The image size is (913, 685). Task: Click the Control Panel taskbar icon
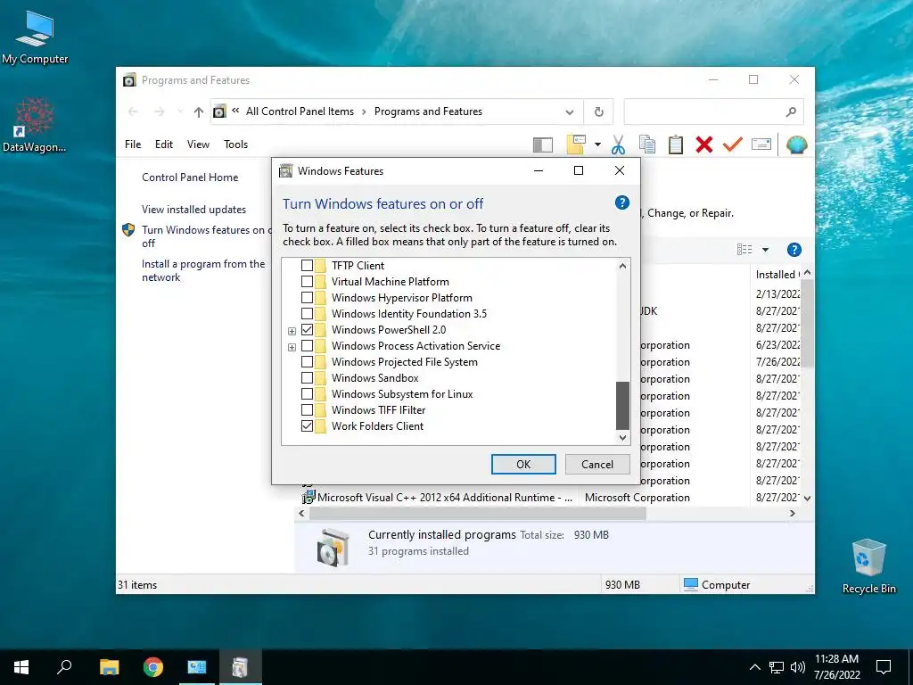[197, 667]
